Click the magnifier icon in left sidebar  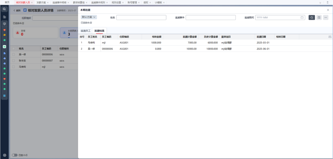click(x=4, y=9)
